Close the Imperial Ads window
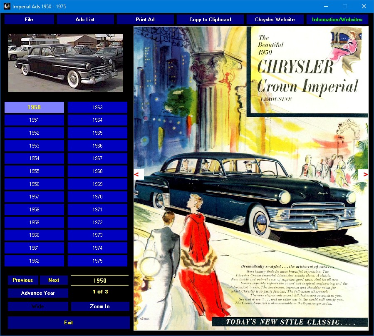The height and width of the screenshot is (336, 374). coord(364,6)
